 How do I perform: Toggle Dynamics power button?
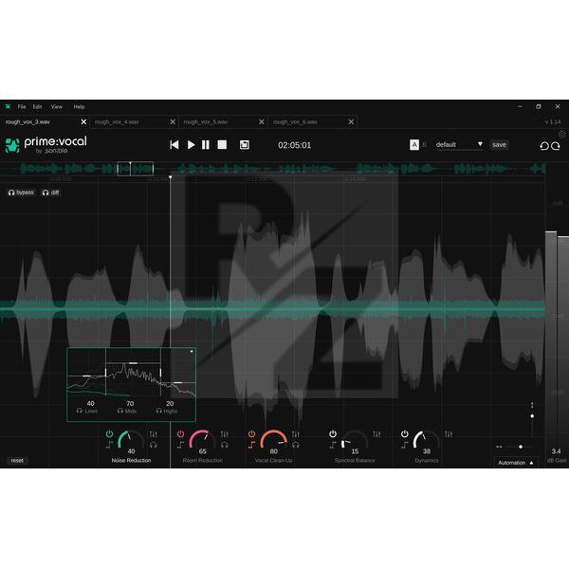[405, 434]
